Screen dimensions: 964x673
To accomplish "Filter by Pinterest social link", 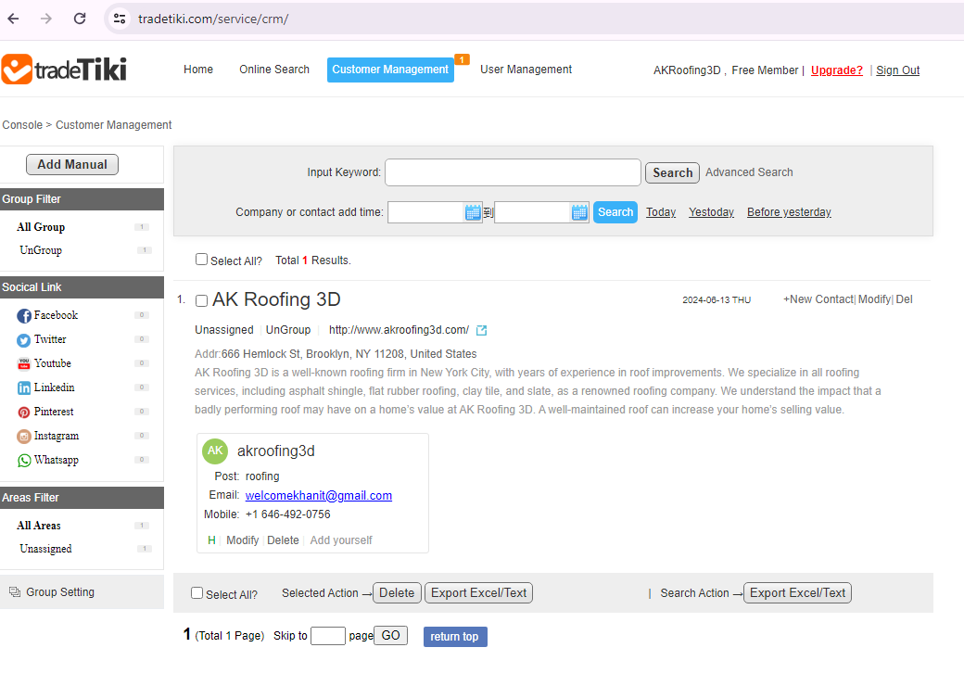I will [x=44, y=412].
